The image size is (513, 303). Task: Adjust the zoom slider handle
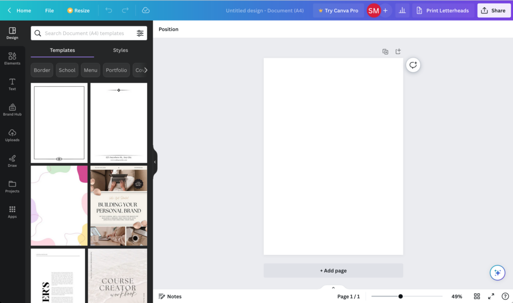coord(400,296)
